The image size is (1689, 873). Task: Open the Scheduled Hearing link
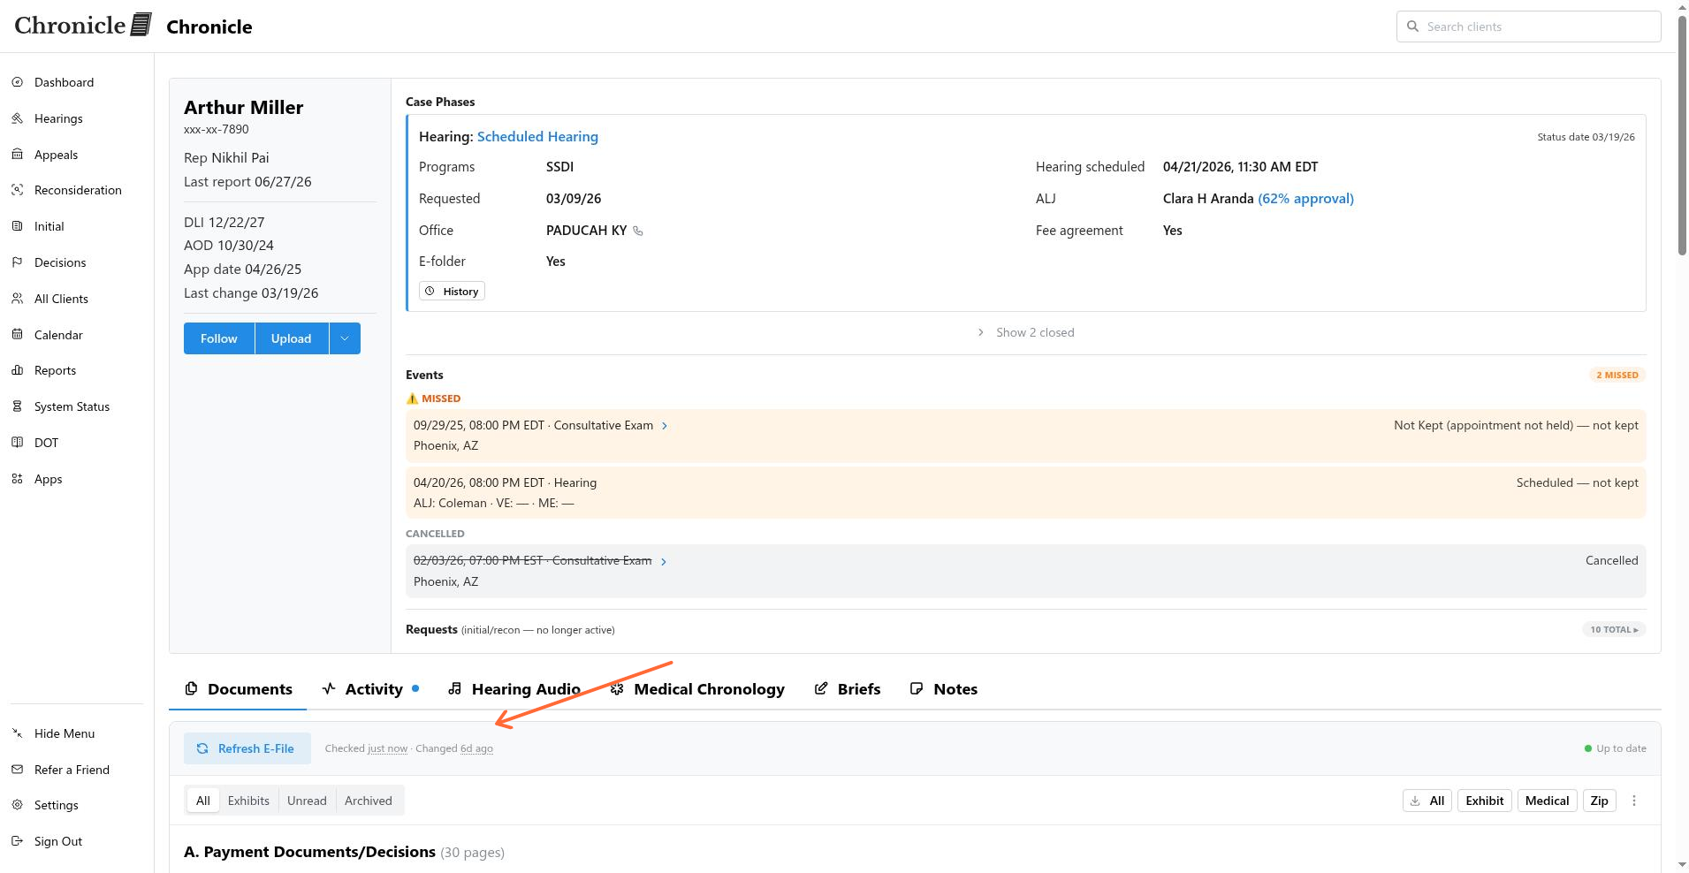pos(537,137)
